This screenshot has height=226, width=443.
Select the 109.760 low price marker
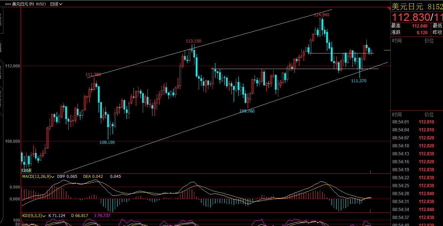click(x=247, y=111)
